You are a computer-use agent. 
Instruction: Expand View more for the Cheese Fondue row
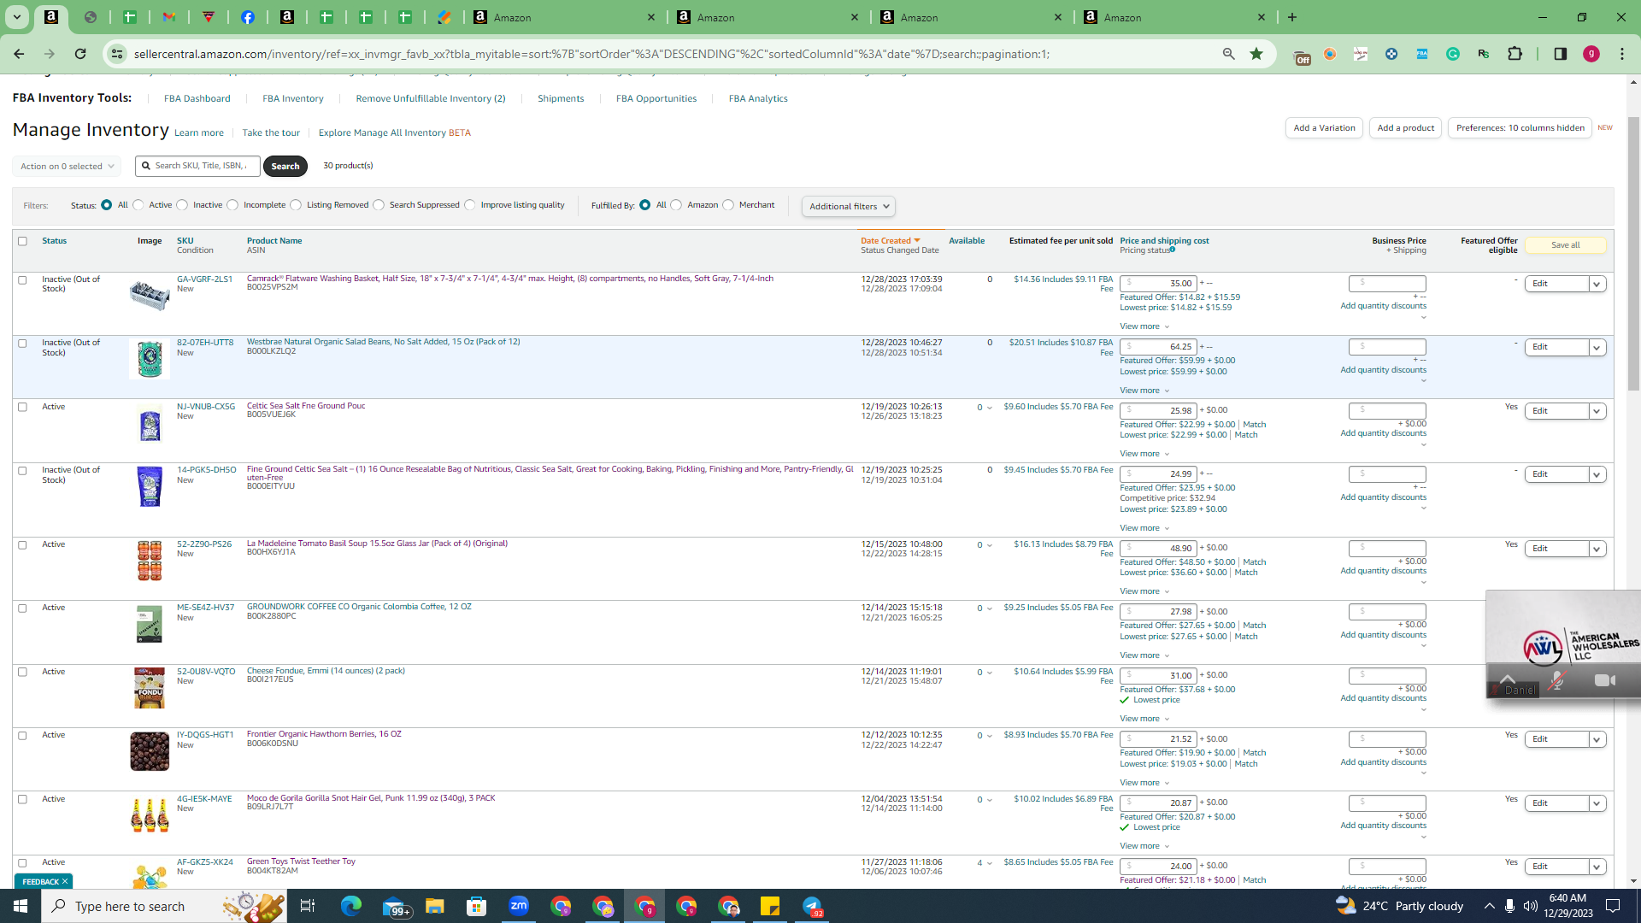click(x=1144, y=719)
